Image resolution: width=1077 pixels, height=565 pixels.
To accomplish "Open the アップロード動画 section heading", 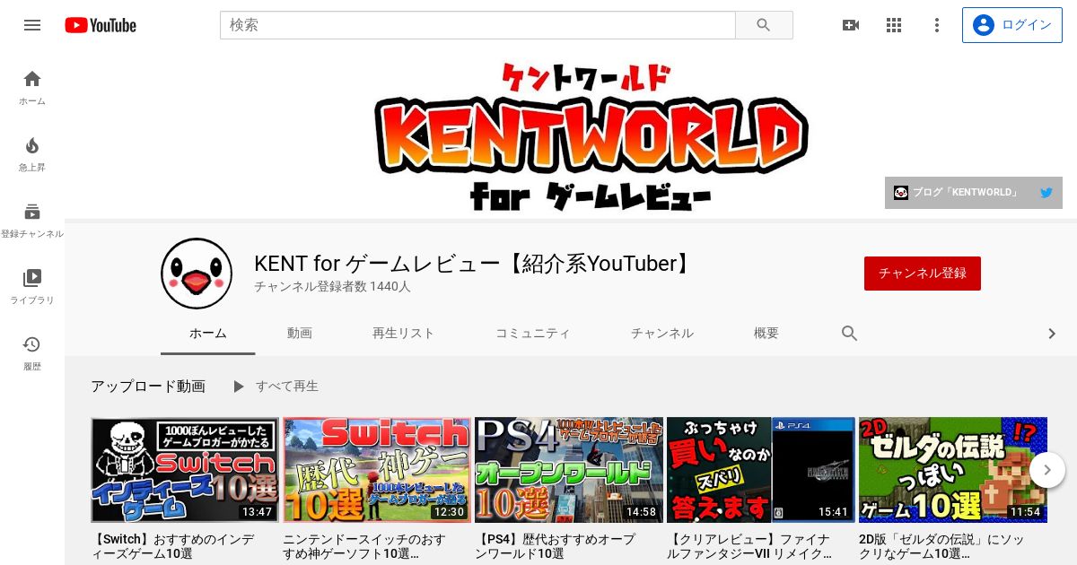I will [x=148, y=387].
